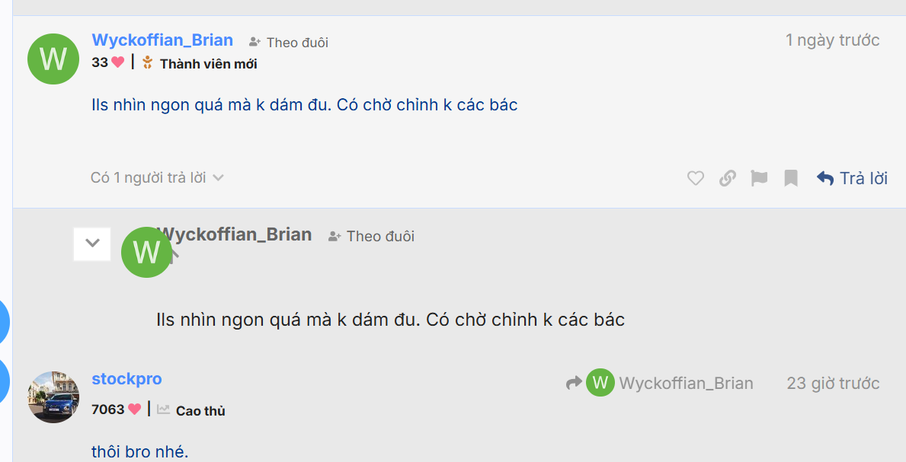Open stockpro's user profile link
The width and height of the screenshot is (906, 462).
pos(126,379)
